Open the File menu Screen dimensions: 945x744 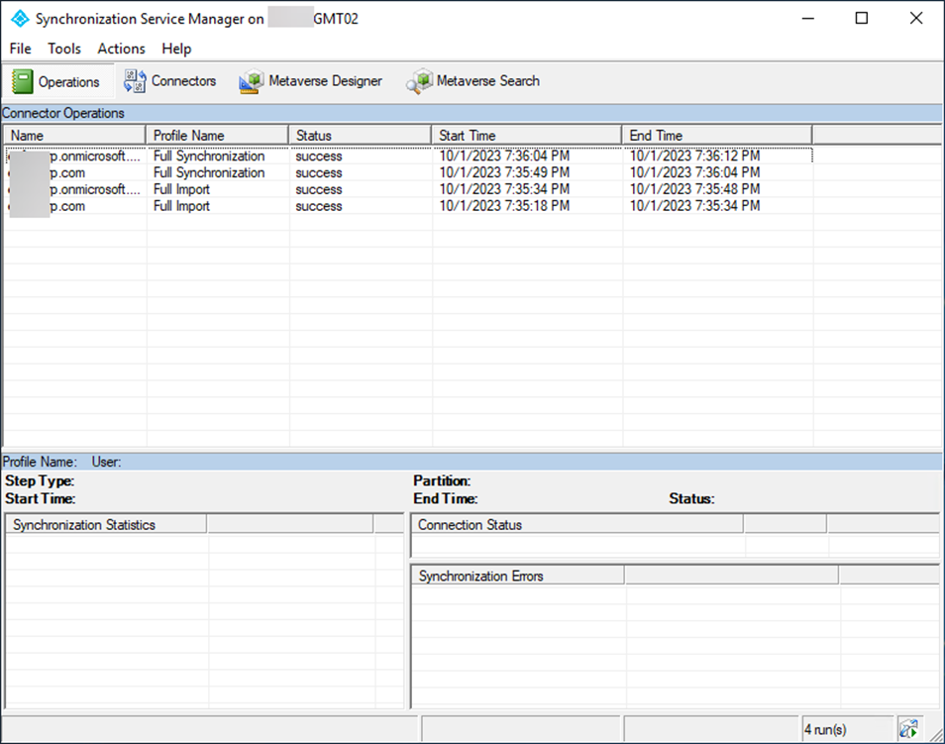pyautogui.click(x=20, y=49)
